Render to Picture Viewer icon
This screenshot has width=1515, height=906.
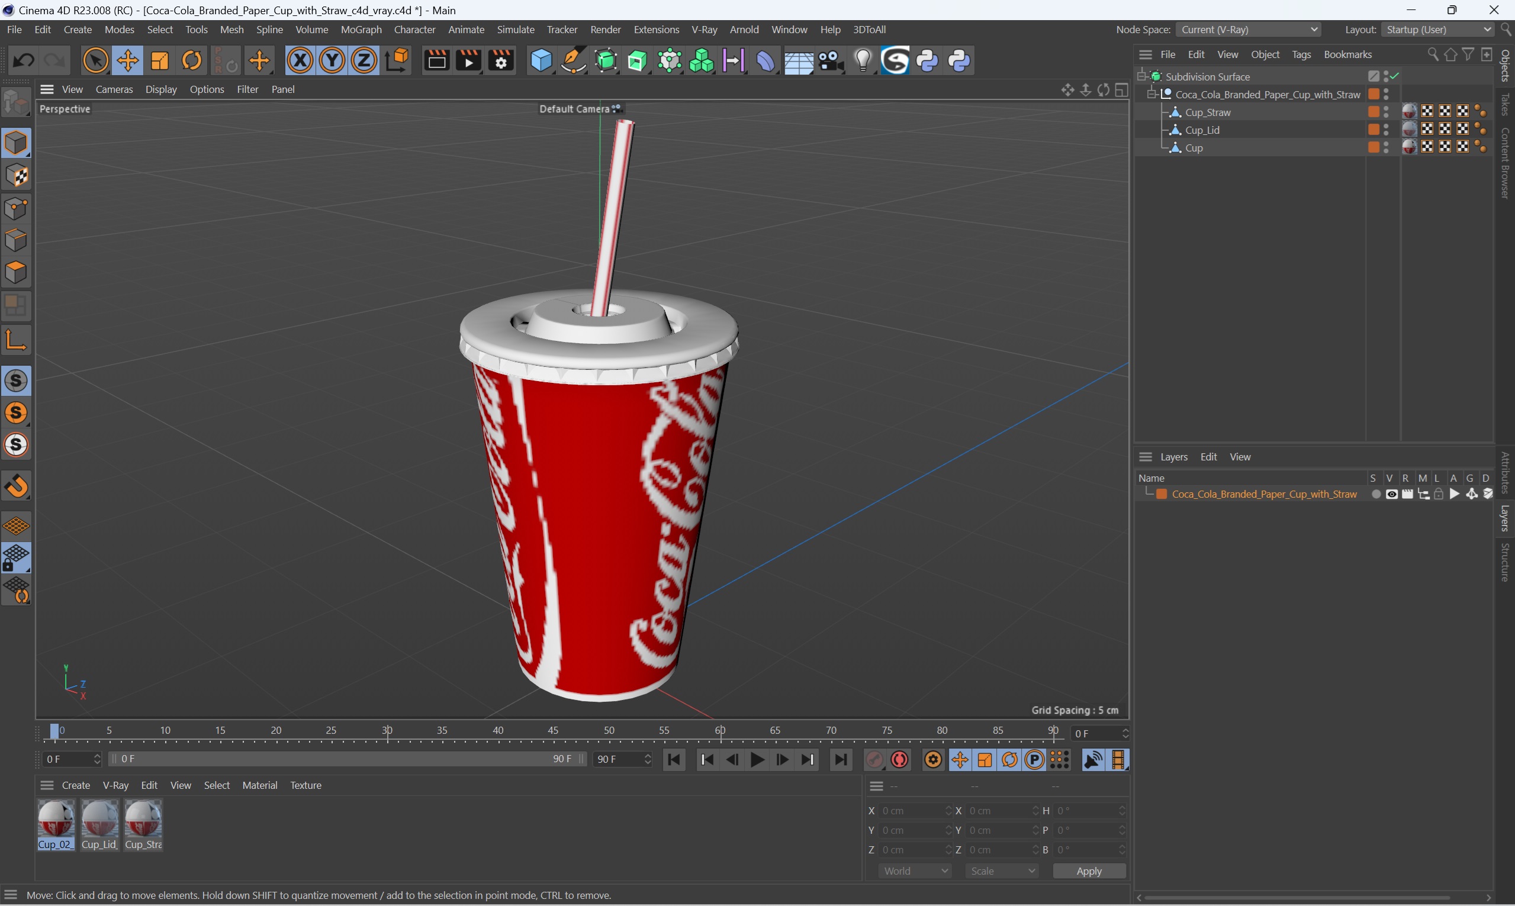point(469,60)
